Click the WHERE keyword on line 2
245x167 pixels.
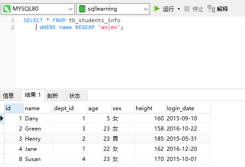tap(48, 27)
